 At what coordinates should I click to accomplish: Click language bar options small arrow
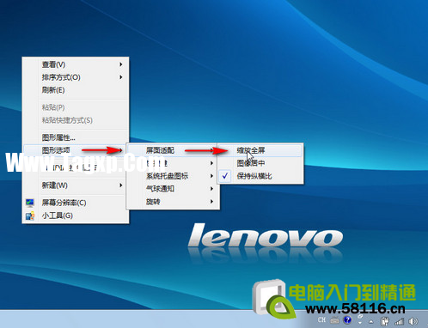360,323
